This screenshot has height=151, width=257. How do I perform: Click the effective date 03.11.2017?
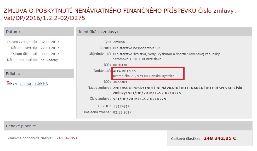point(50,54)
